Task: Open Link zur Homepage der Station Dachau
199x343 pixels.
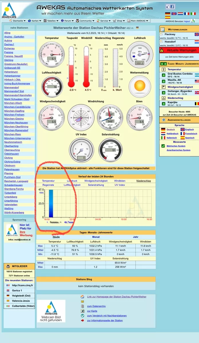Action: click(117, 297)
